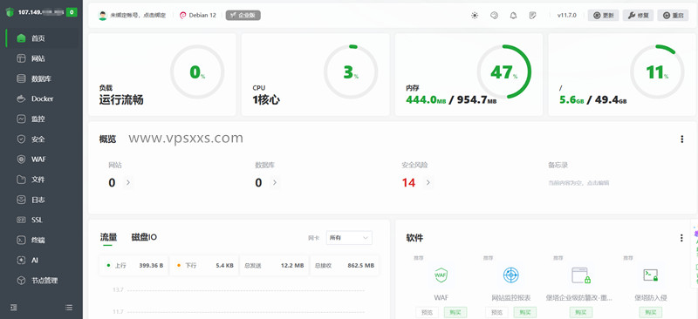Open sidebar menu list settings icon
This screenshot has width=698, height=319.
point(69,308)
